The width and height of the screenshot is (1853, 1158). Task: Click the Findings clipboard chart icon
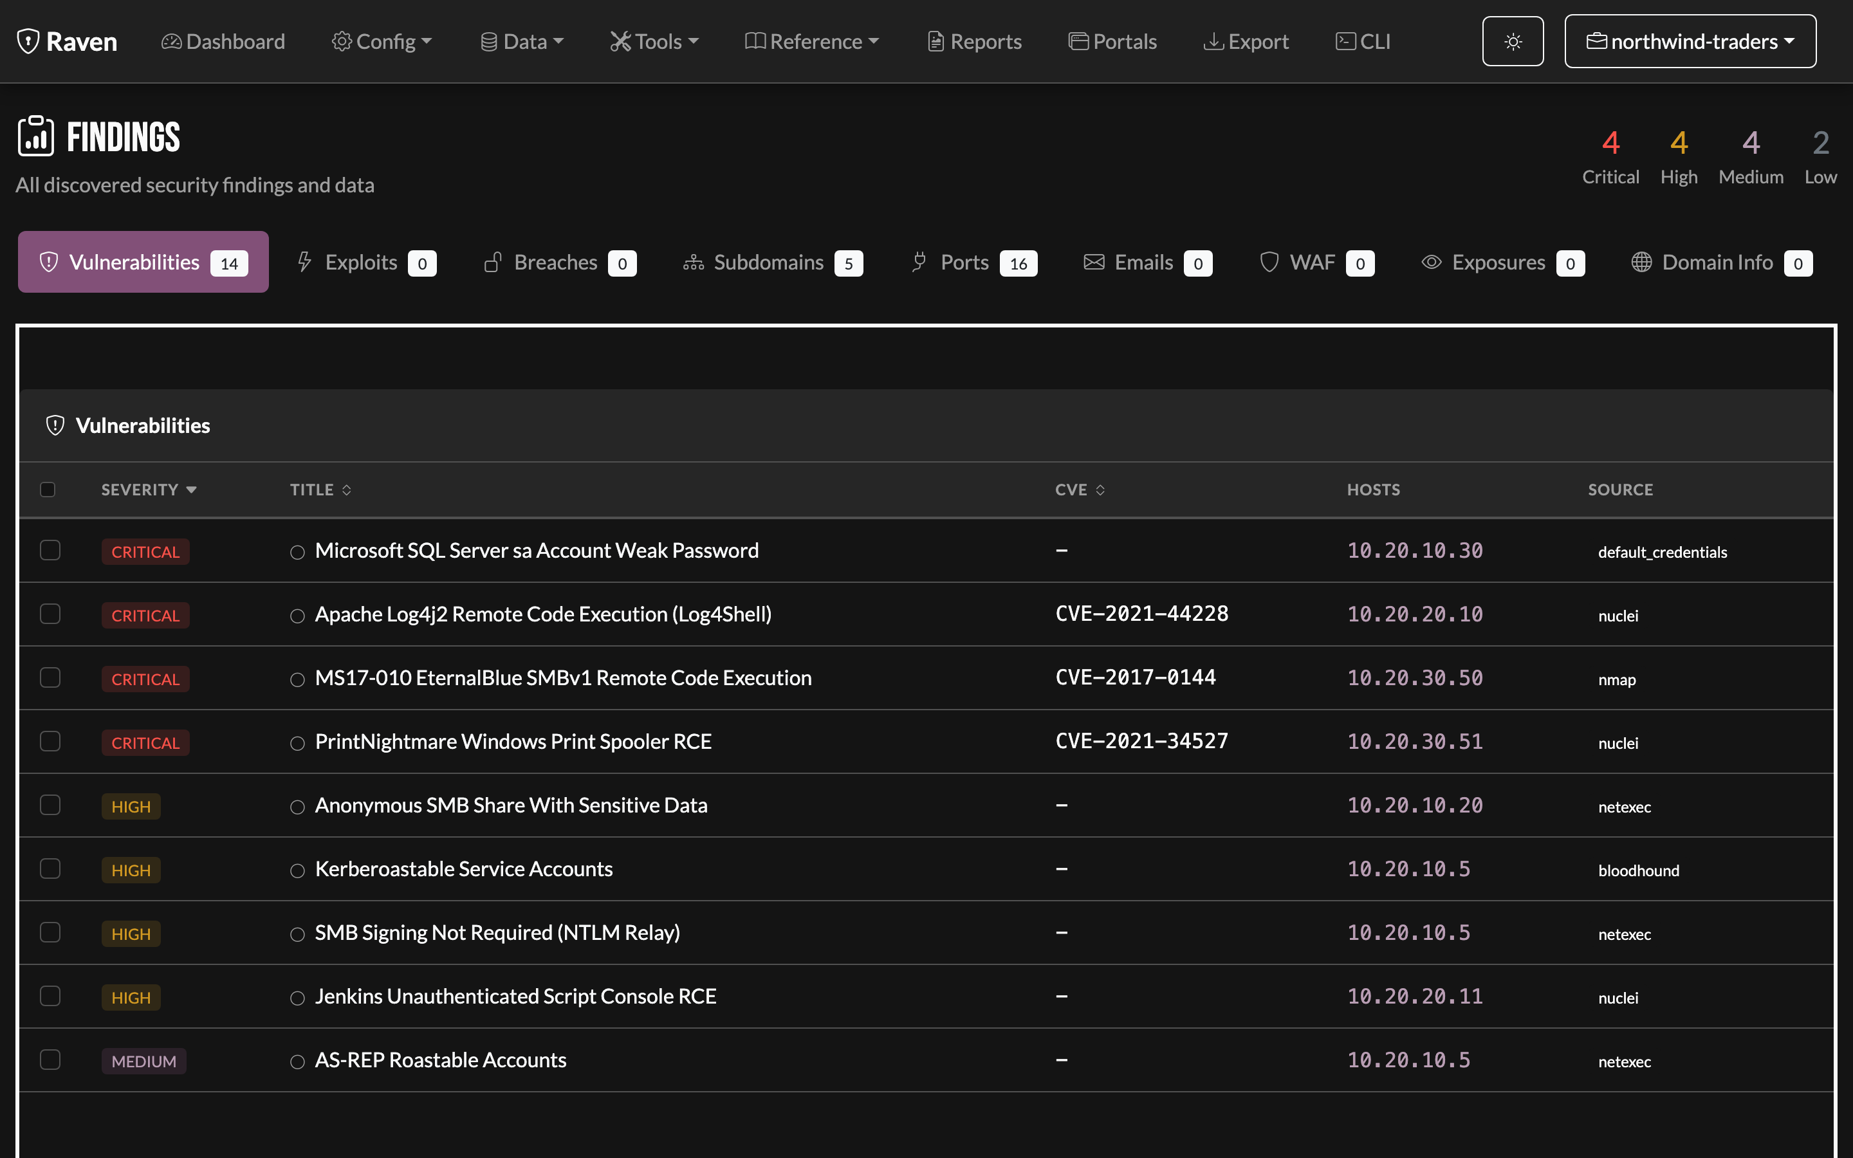tap(36, 136)
